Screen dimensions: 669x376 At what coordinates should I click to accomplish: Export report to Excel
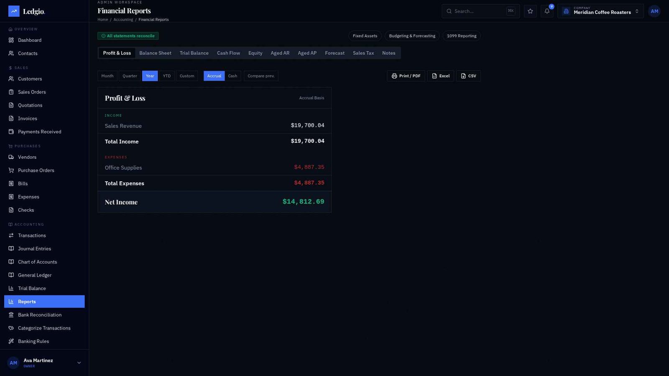tap(441, 76)
